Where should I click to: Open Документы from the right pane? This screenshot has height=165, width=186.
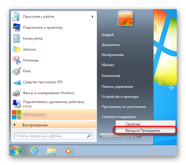click(111, 45)
